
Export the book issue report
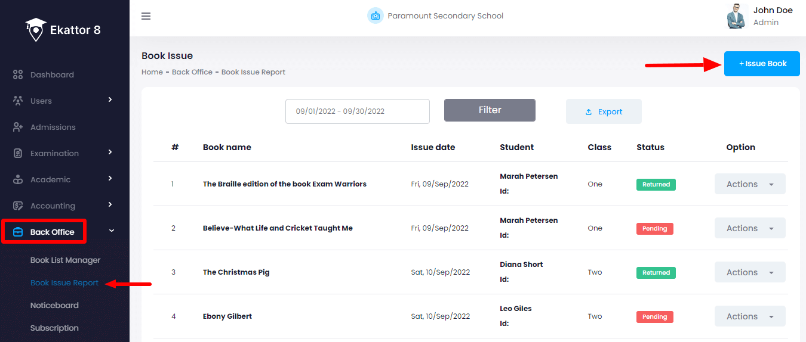tap(604, 111)
